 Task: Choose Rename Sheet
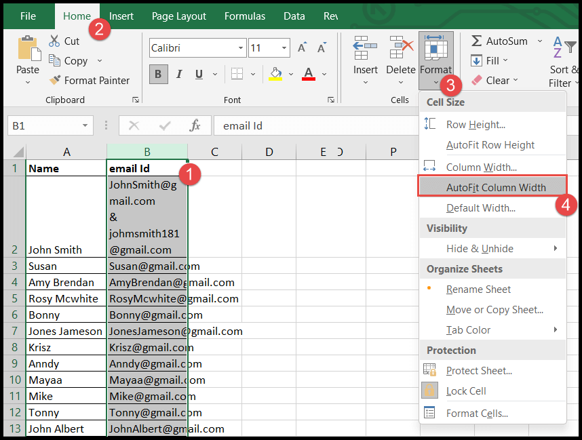pos(492,289)
